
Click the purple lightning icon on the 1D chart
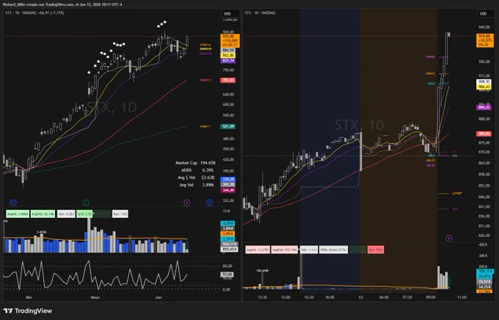coord(187,203)
